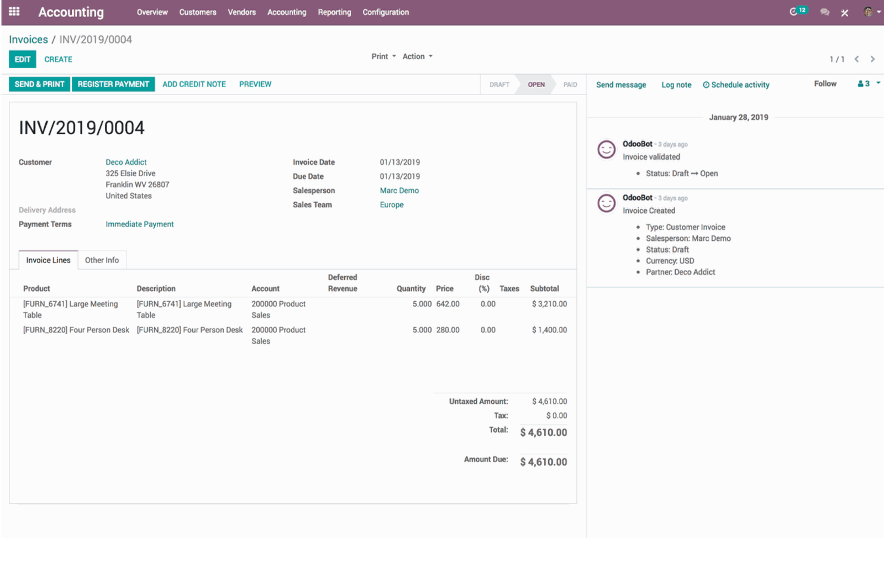
Task: Open the Marc Demo salesperson link
Action: click(399, 190)
